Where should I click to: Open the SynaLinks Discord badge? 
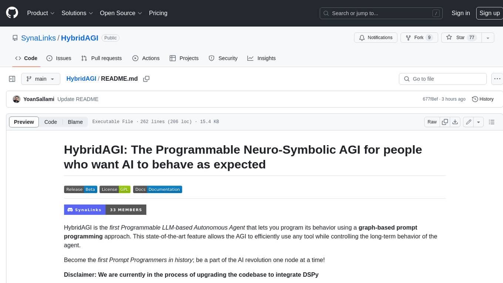coord(105,210)
